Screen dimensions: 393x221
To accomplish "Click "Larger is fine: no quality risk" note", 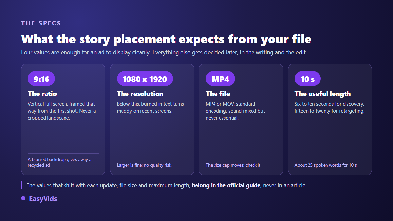I will pyautogui.click(x=144, y=165).
